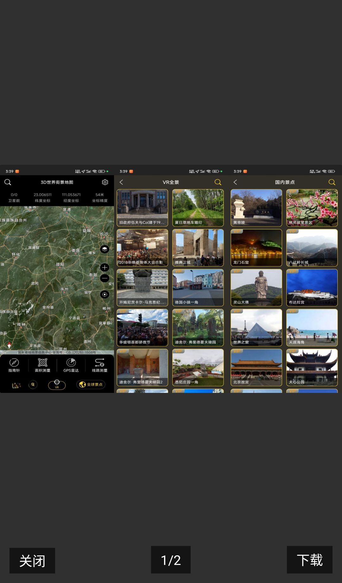Screen dimensions: 342x583
Task: Open the 2018年维基媒体大会合影 thumbnail
Action: (x=142, y=248)
